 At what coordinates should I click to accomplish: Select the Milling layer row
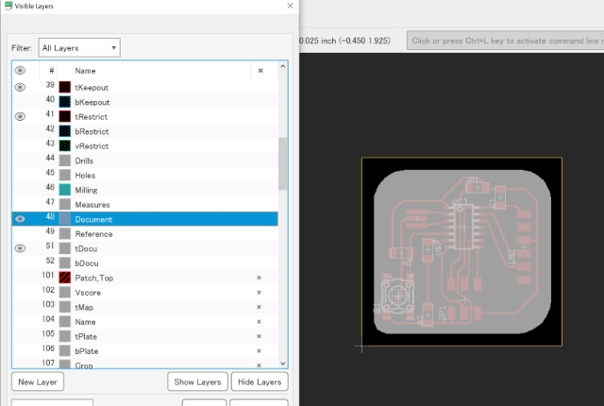[144, 190]
